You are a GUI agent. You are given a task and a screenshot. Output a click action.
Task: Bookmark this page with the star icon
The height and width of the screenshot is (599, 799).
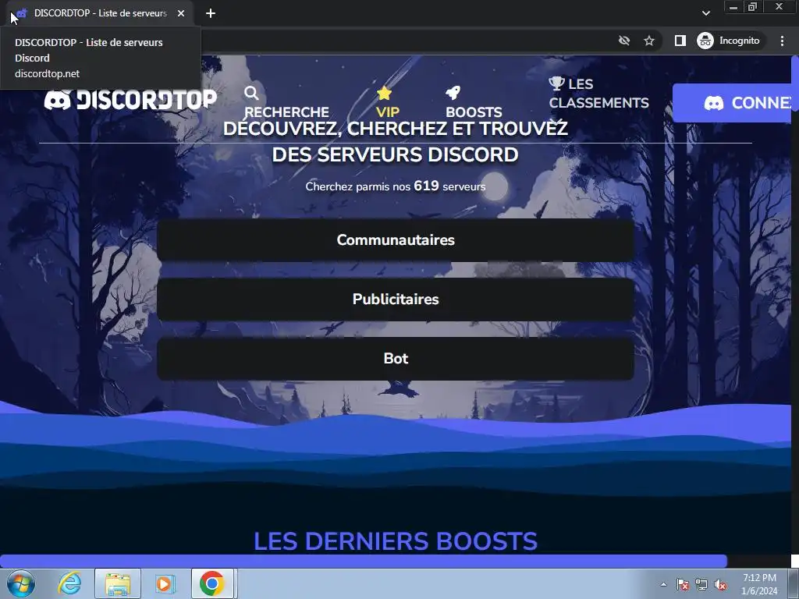pos(648,41)
